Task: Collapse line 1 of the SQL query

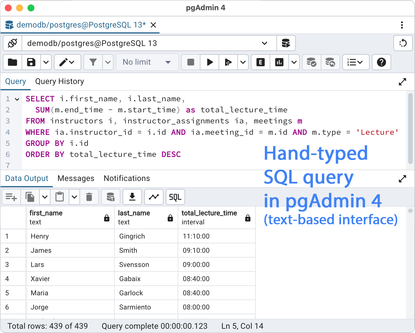Action: (17, 99)
